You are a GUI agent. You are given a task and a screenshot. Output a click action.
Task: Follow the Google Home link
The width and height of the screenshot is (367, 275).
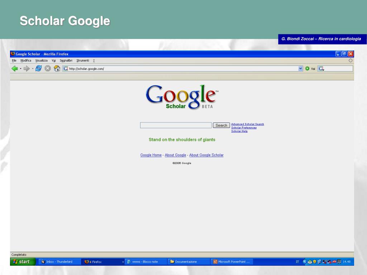tap(151, 155)
